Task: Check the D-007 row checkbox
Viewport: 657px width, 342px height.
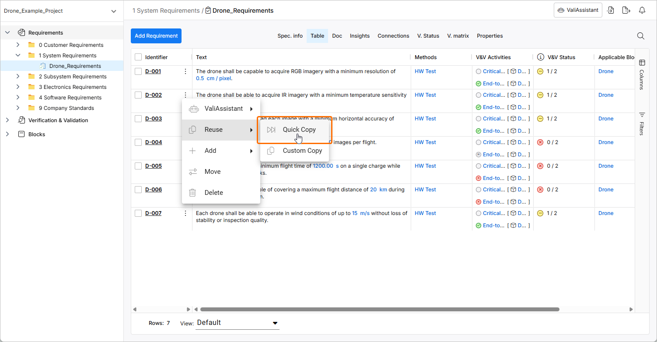Action: tap(138, 213)
